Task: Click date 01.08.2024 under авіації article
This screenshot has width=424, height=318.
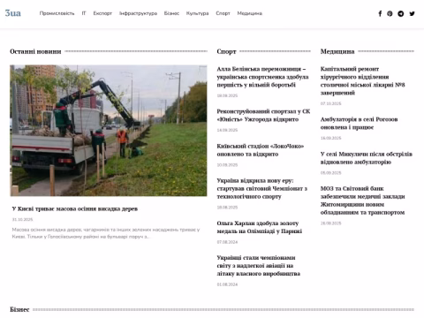Action: click(227, 284)
